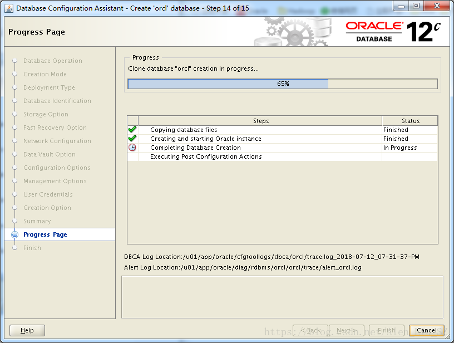Maximize the Database Configuration Assistant window
The height and width of the screenshot is (343, 454).
pos(416,6)
